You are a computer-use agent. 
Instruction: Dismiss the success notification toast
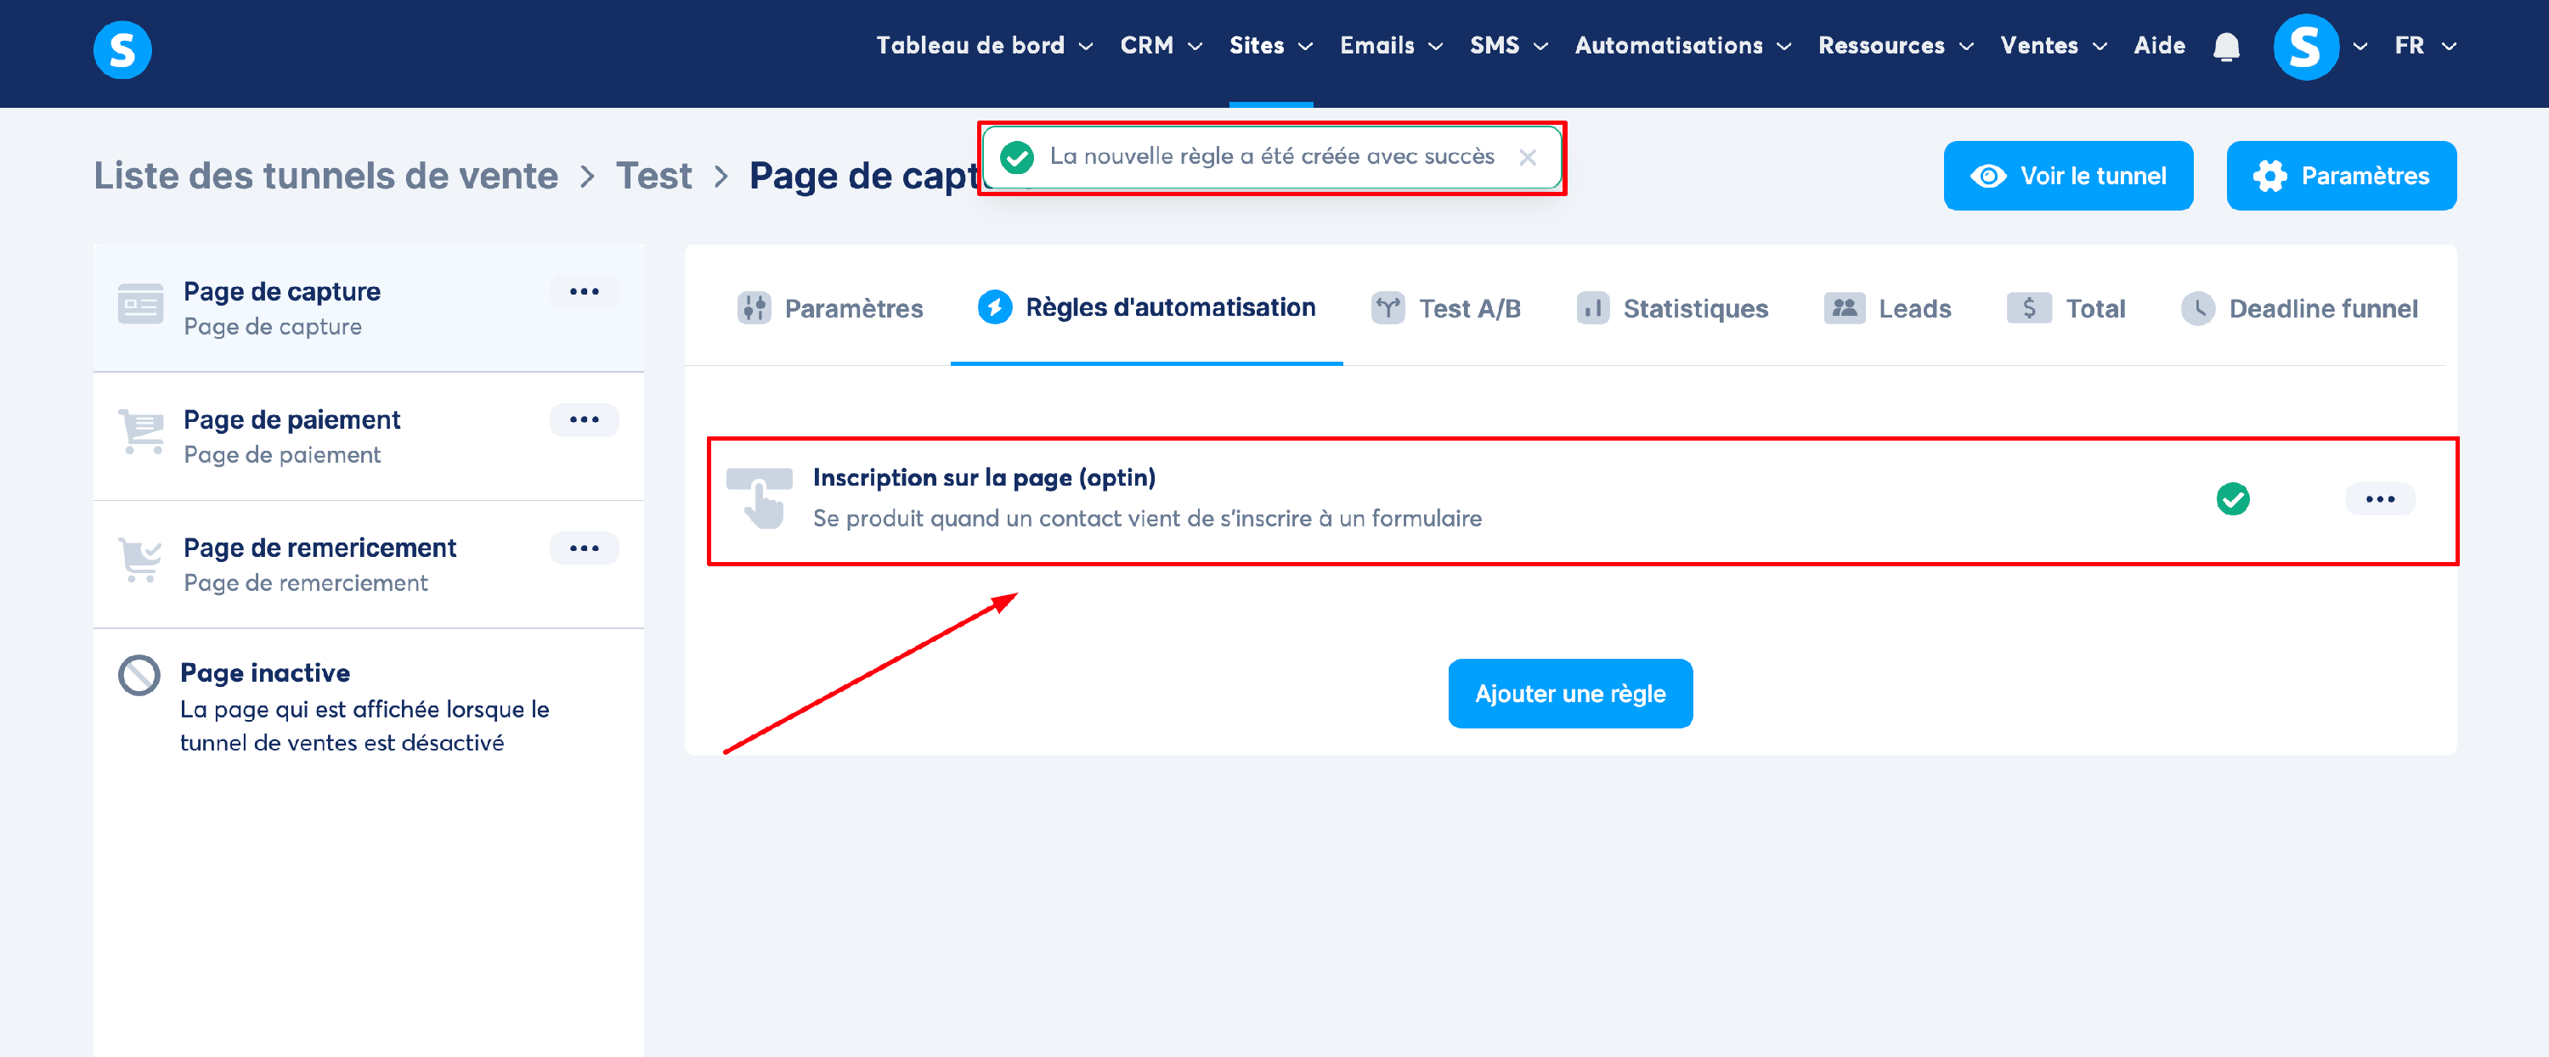(x=1527, y=157)
